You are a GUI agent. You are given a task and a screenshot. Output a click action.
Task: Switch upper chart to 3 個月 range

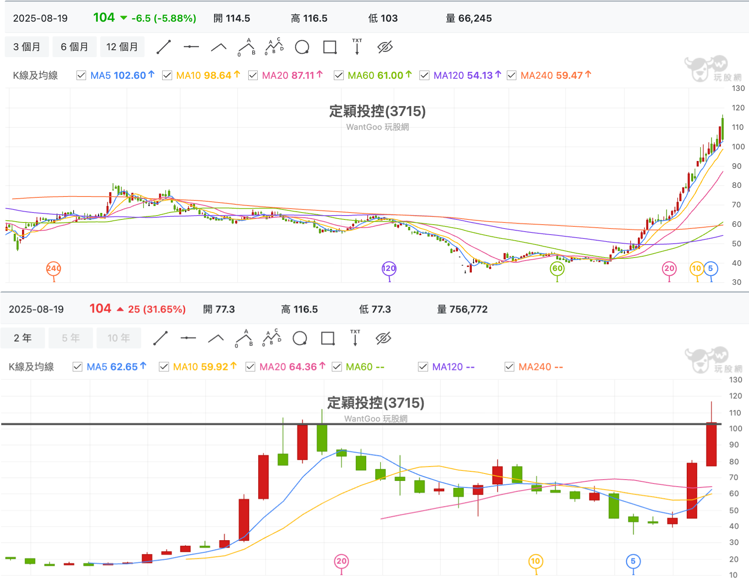click(27, 47)
